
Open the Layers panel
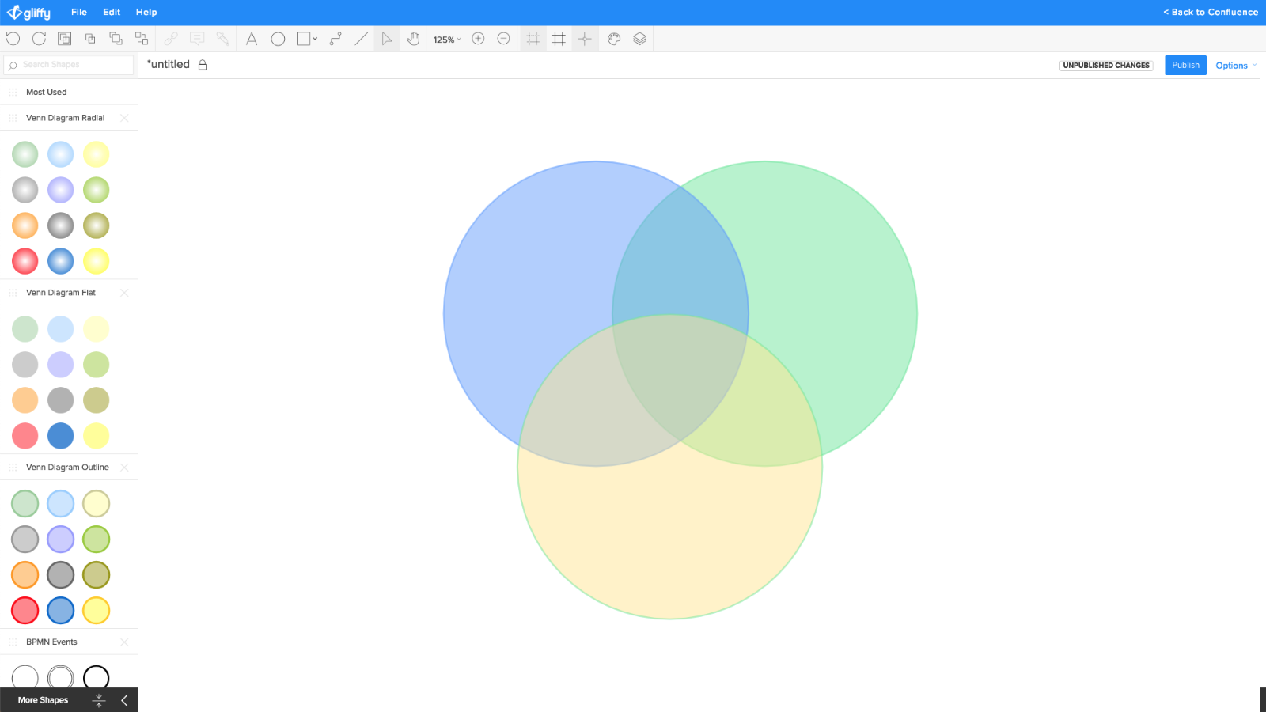click(639, 38)
